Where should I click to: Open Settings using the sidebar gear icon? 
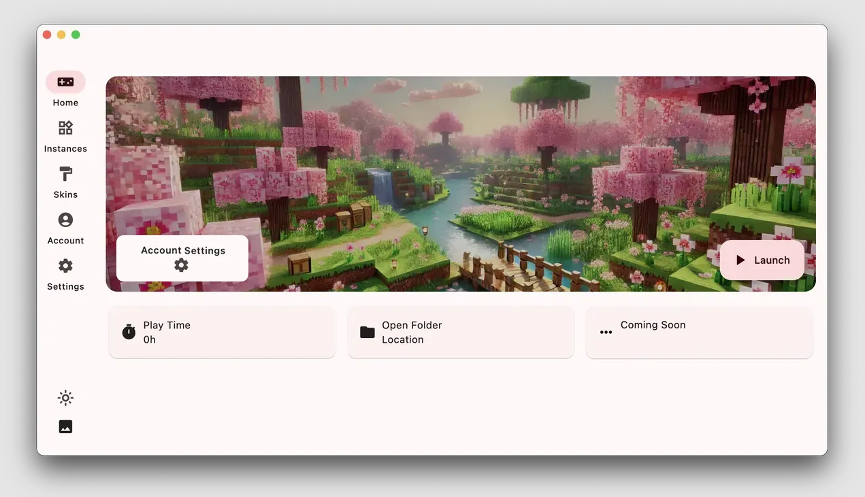(x=65, y=266)
